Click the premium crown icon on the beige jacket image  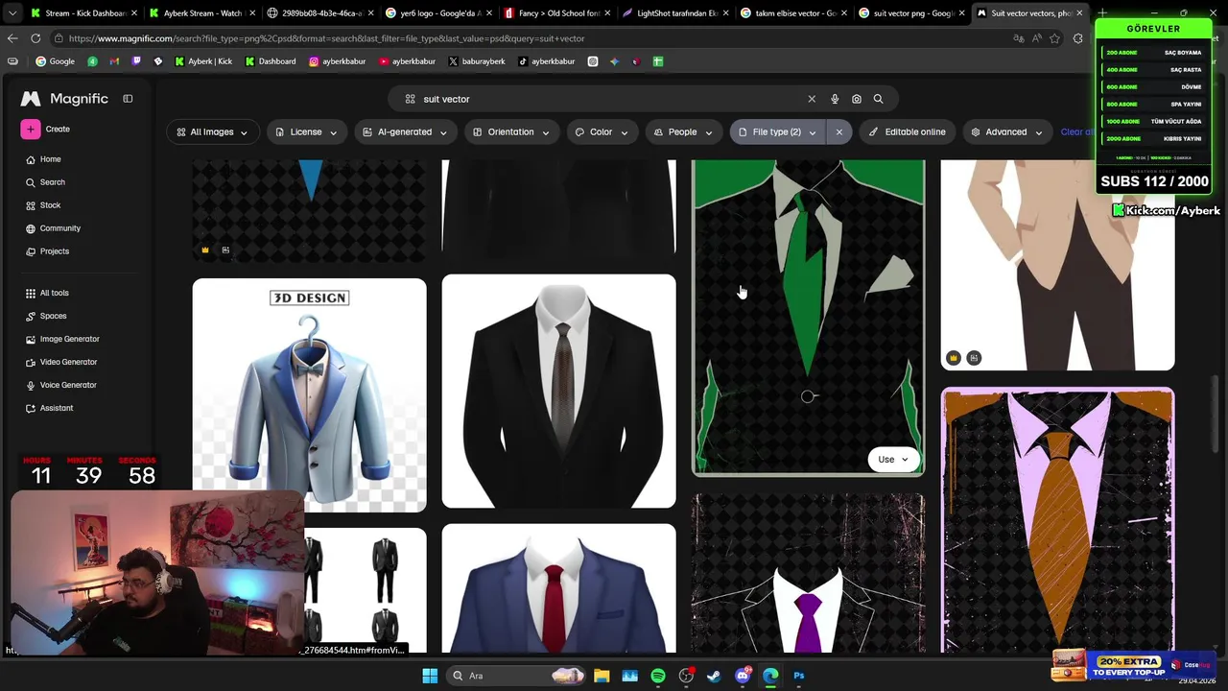pos(953,358)
